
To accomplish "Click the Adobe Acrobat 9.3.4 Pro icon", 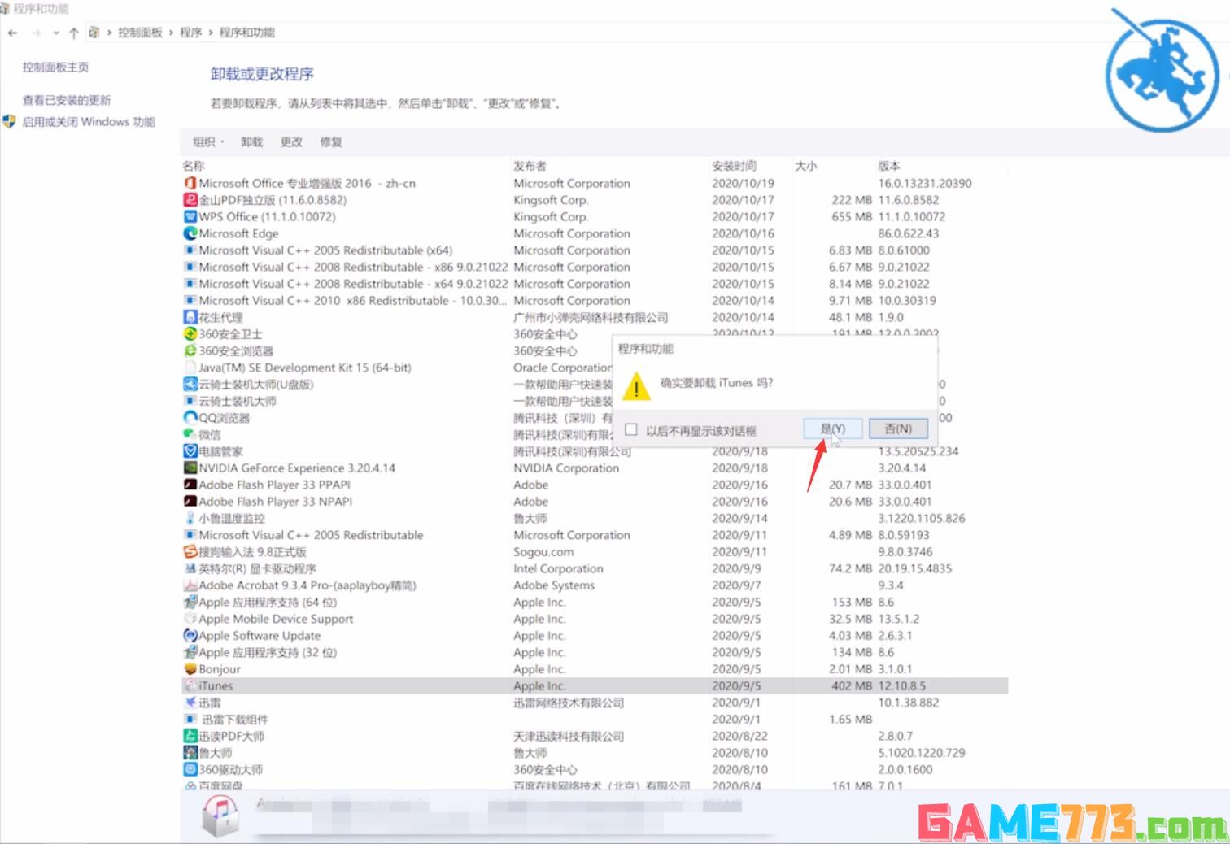I will pyautogui.click(x=190, y=585).
